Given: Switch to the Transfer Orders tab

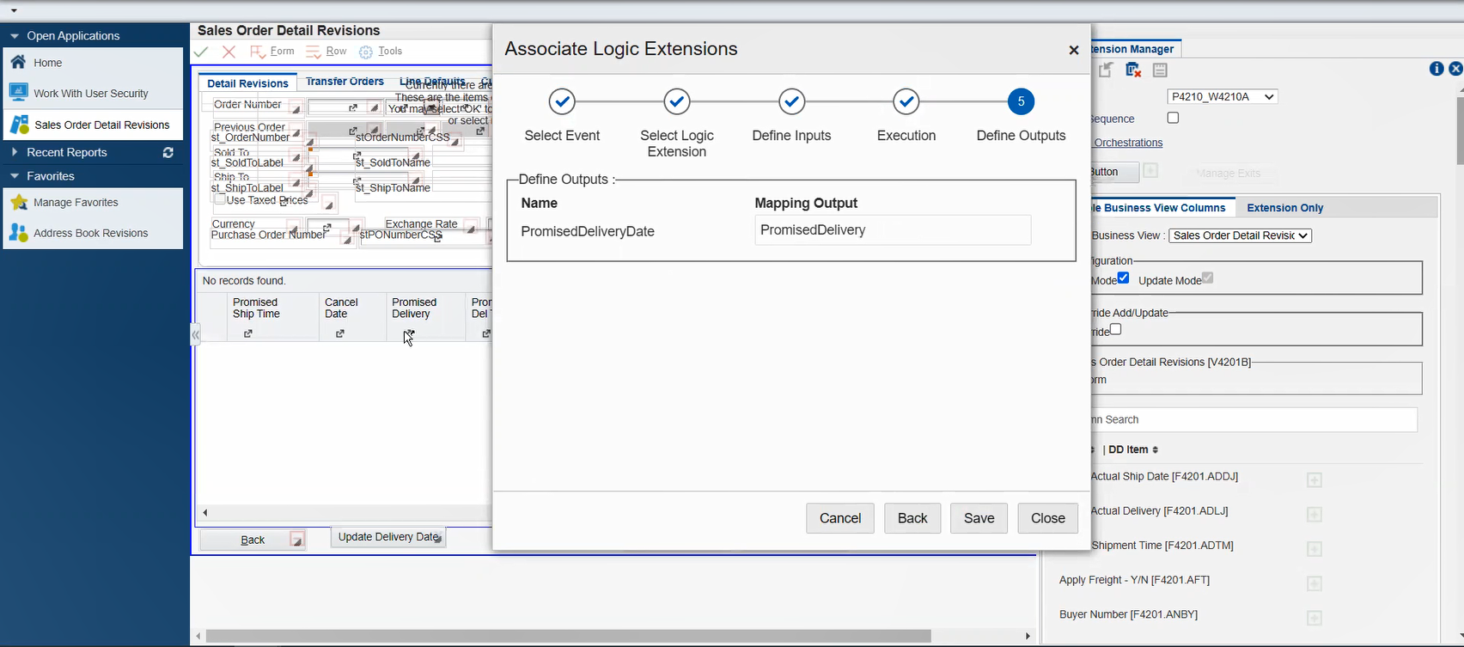Looking at the screenshot, I should coord(345,82).
